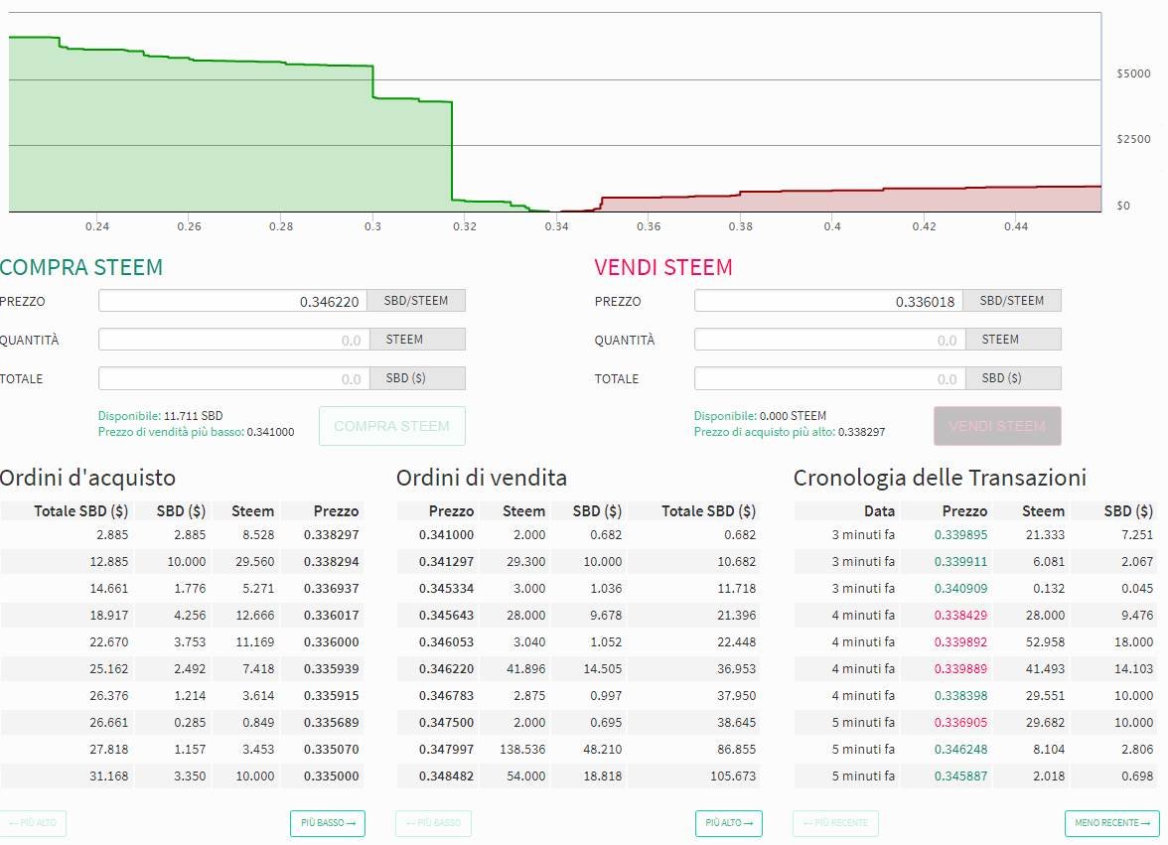Click MENO RECENTE under transaction history
Image resolution: width=1168 pixels, height=845 pixels.
tap(1112, 823)
